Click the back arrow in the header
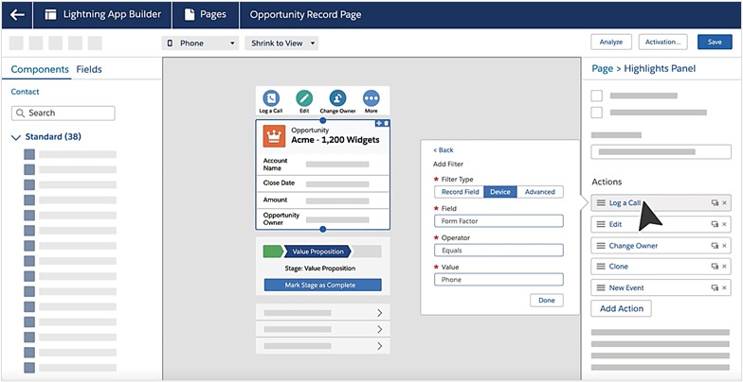The image size is (743, 382). click(16, 14)
